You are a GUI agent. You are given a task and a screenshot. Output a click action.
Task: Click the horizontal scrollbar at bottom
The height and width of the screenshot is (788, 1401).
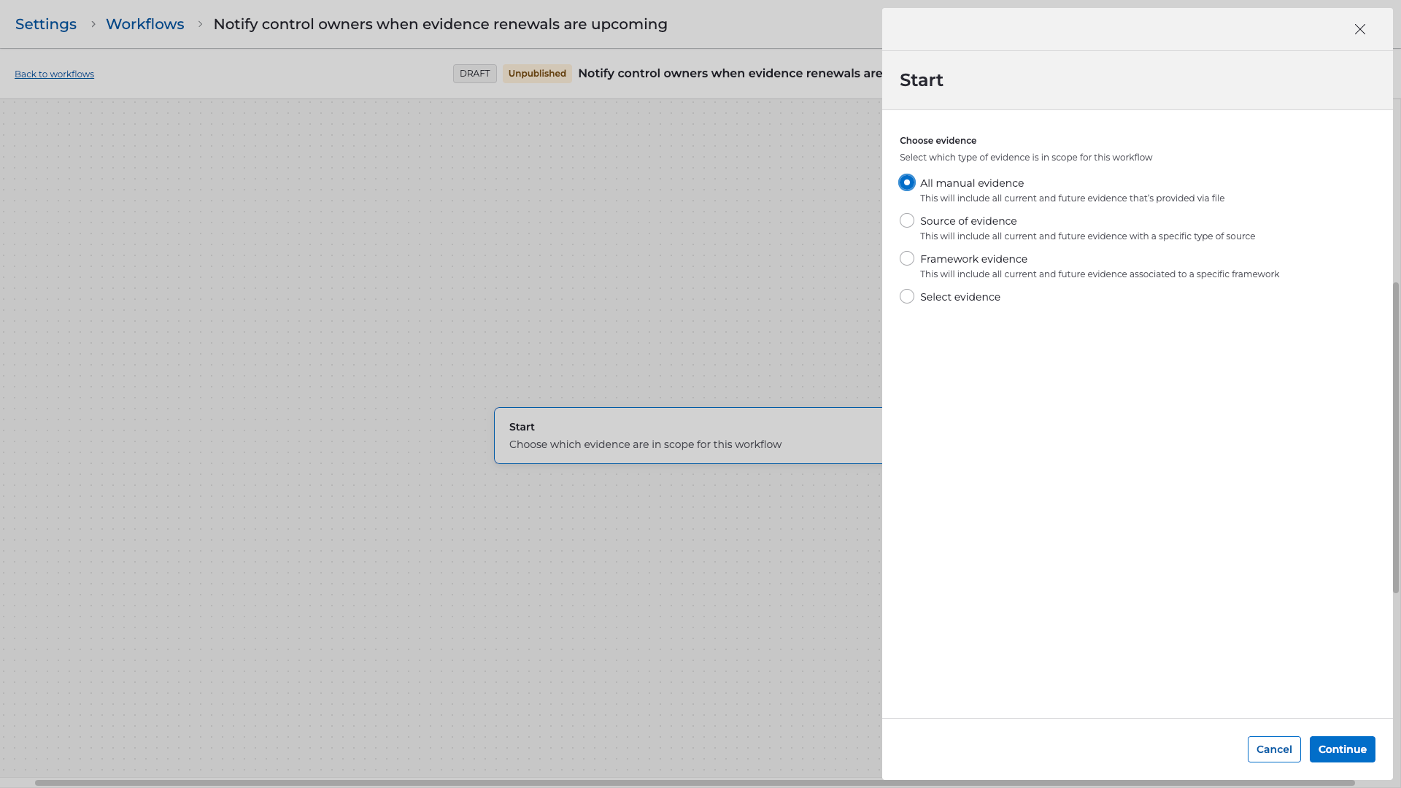pos(693,783)
